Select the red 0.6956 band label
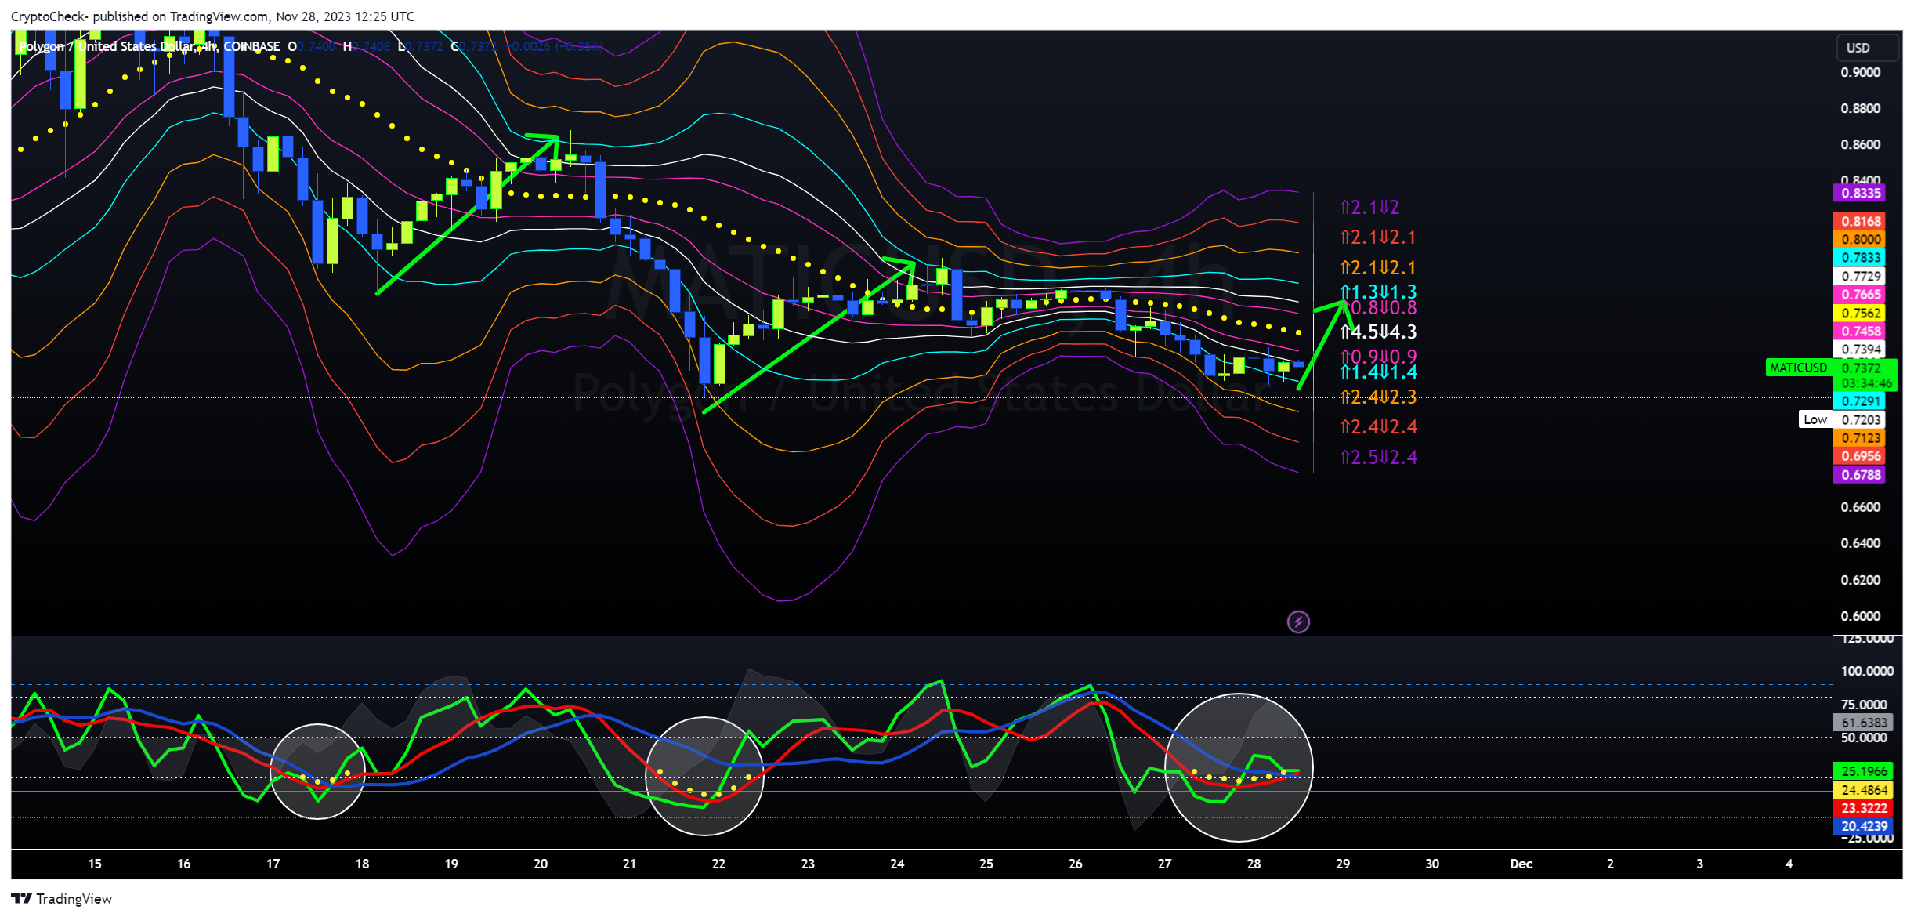 coord(1860,455)
